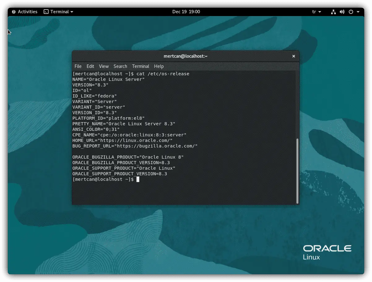
Task: Open the tr keyboard layout selector
Action: (x=317, y=12)
